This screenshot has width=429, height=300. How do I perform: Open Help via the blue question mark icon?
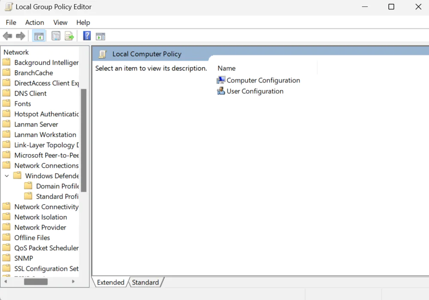87,36
